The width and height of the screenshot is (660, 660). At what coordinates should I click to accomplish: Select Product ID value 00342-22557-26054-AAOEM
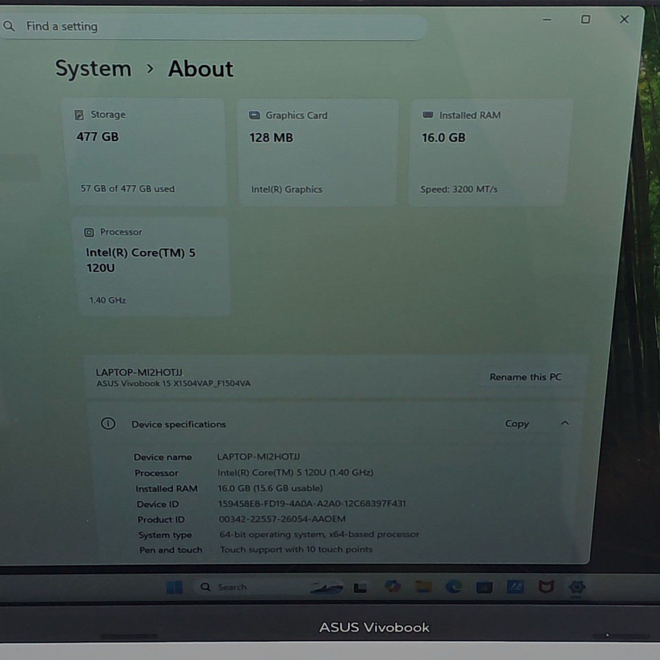[x=282, y=519]
